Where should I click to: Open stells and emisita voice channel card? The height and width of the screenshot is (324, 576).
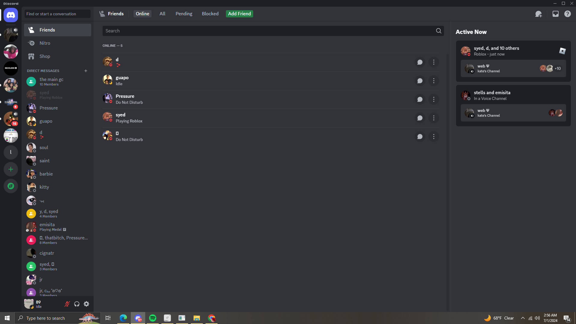(513, 106)
